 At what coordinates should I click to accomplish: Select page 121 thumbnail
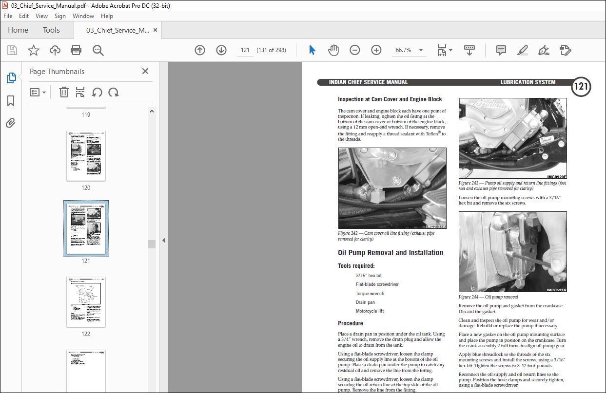click(86, 228)
